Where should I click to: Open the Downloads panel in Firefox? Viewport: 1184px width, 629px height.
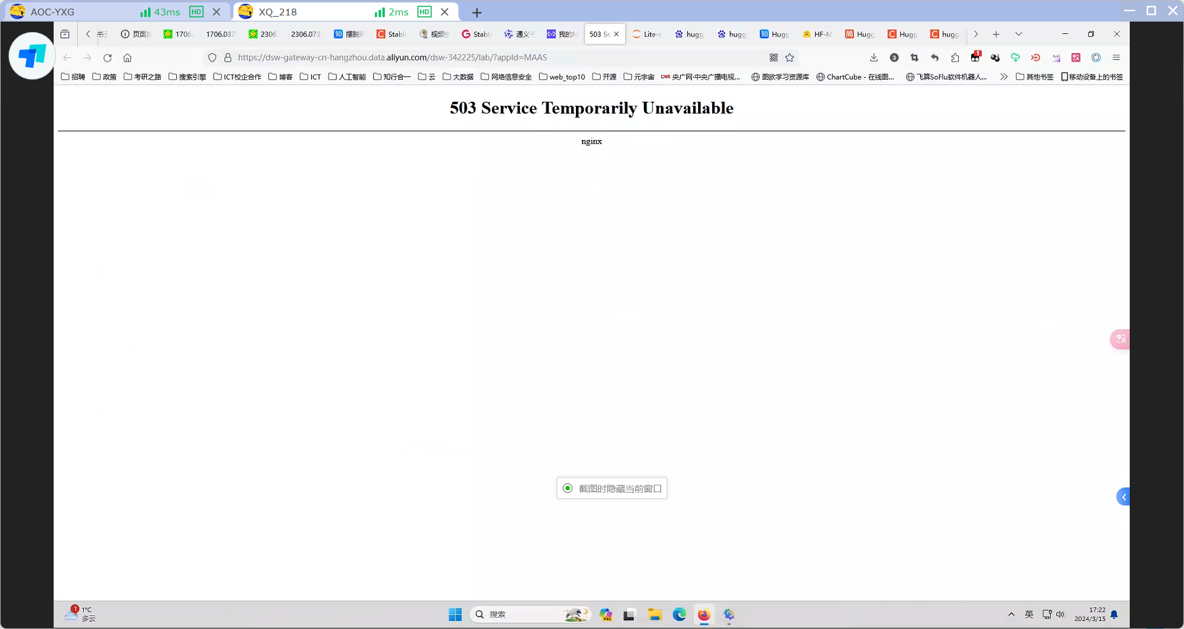click(x=873, y=57)
